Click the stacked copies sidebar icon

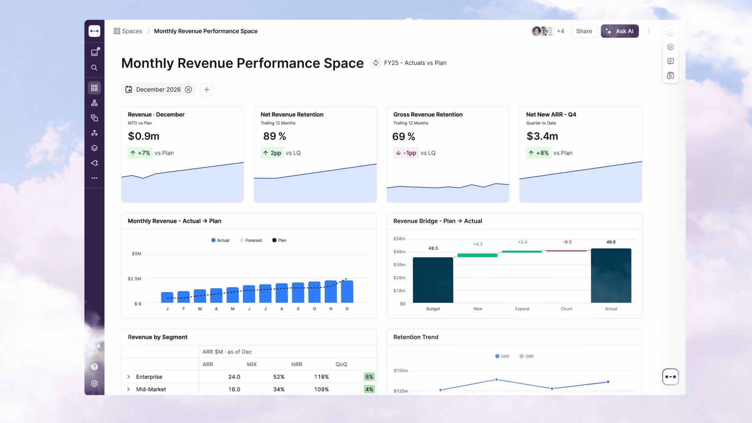(94, 118)
